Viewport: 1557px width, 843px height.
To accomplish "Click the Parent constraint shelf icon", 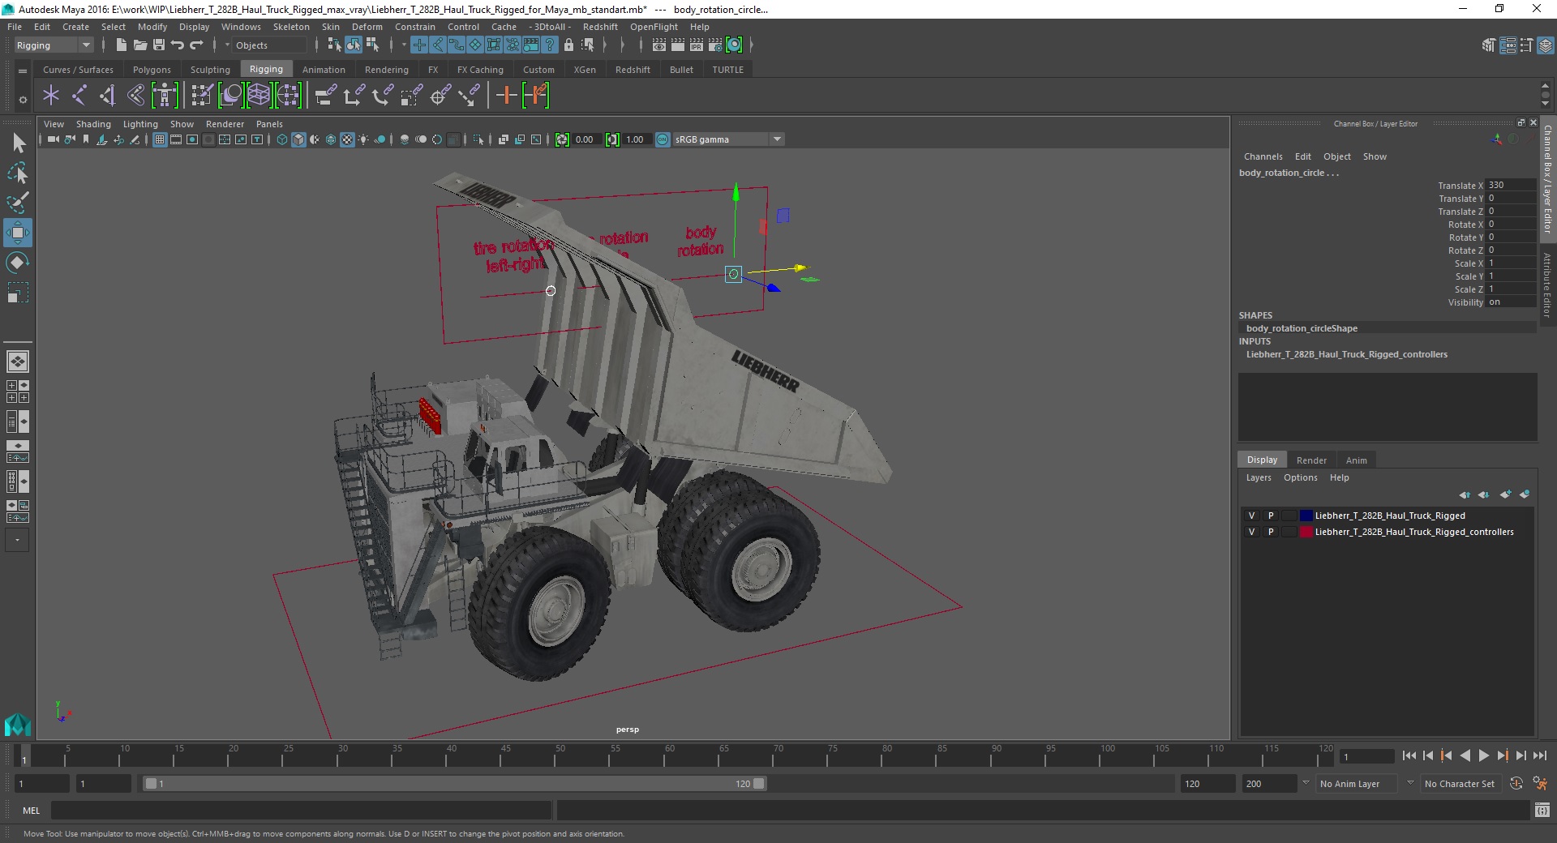I will pyautogui.click(x=325, y=96).
